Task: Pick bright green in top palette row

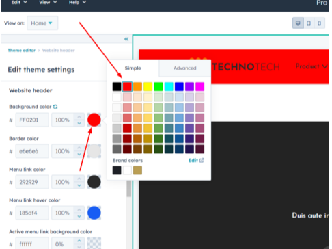Action: (x=158, y=87)
